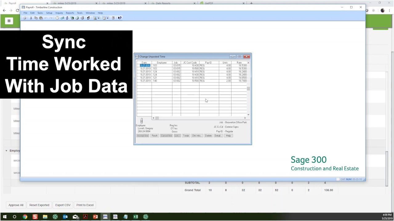The width and height of the screenshot is (394, 221).
Task: Open Excel from the taskbar
Action: [135, 217]
